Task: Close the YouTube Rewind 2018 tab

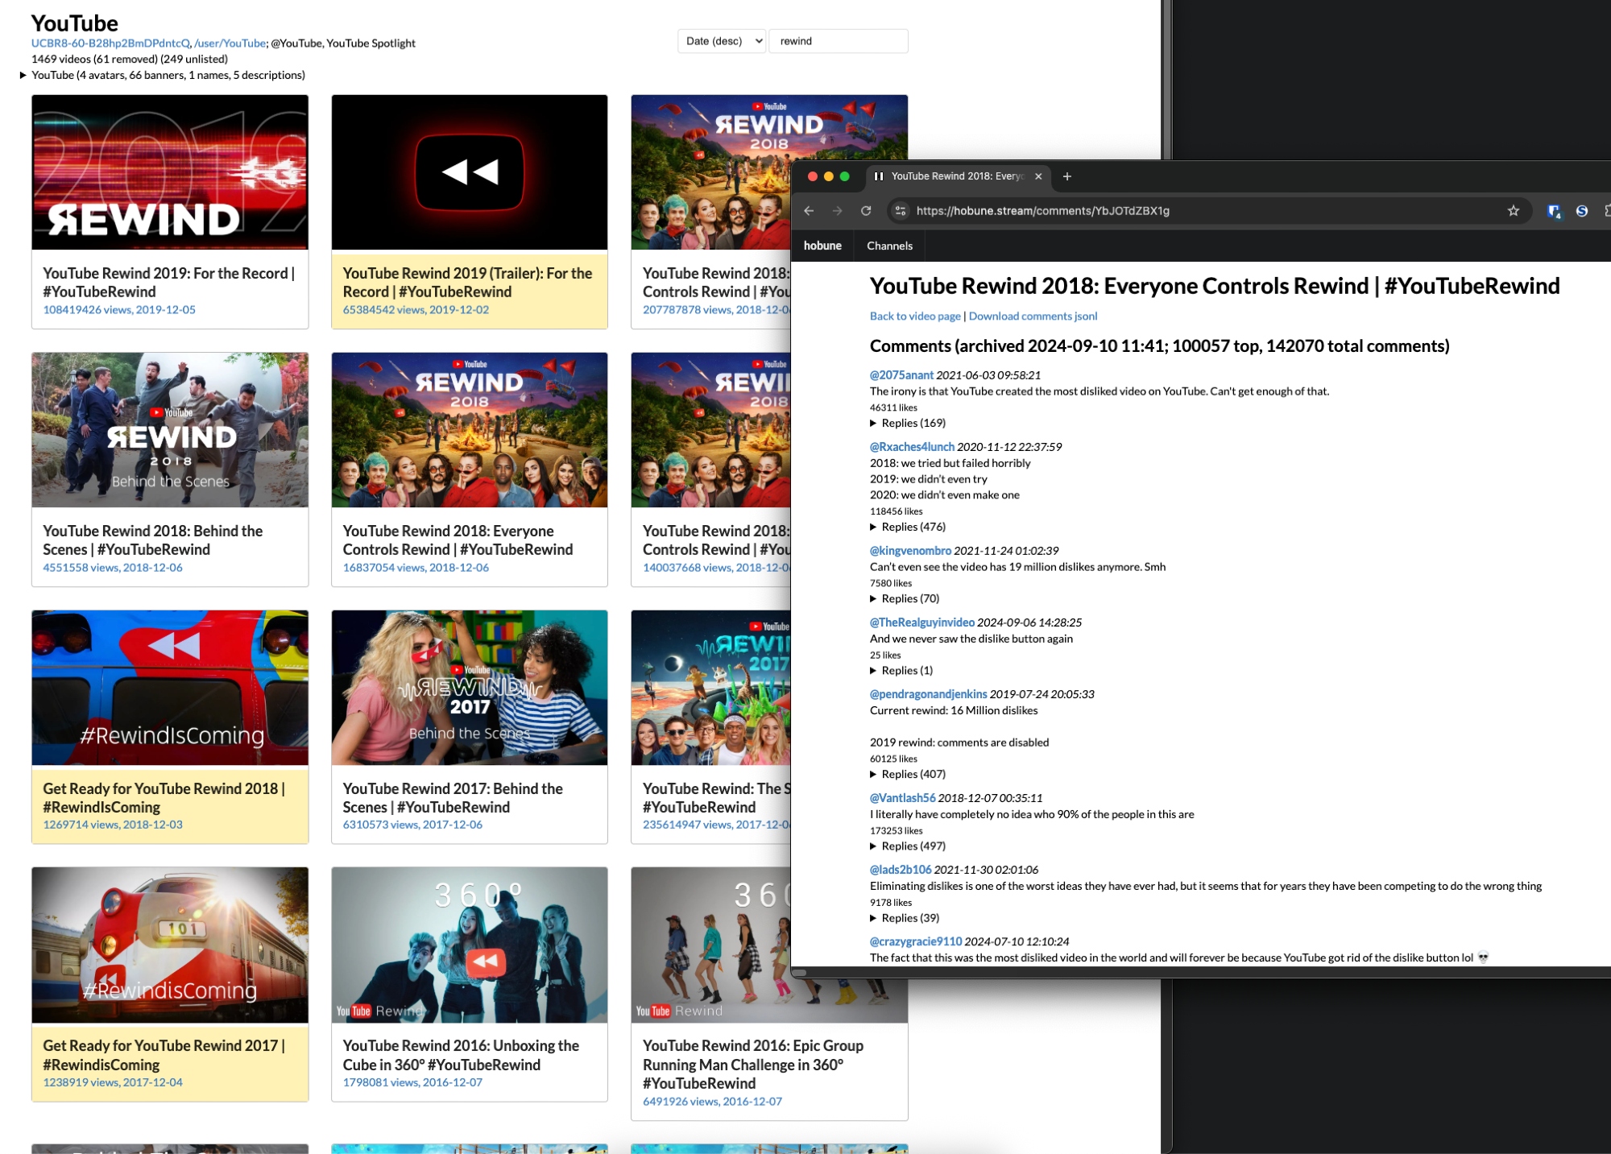Action: click(1038, 176)
